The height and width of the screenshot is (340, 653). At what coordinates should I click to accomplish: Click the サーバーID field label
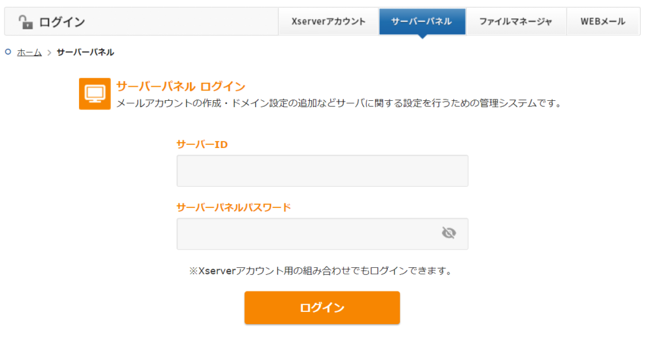click(x=202, y=145)
